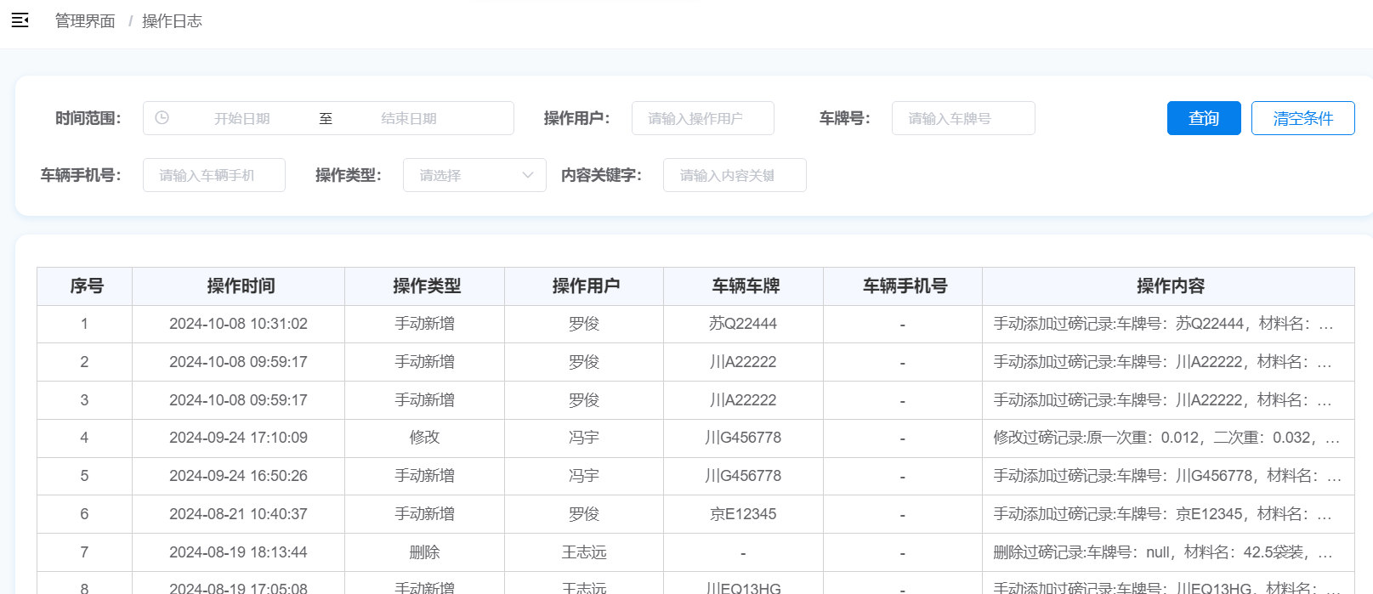Viewport: 1373px width, 594px height.
Task: Focus the 操作用户 input field
Action: pos(703,118)
